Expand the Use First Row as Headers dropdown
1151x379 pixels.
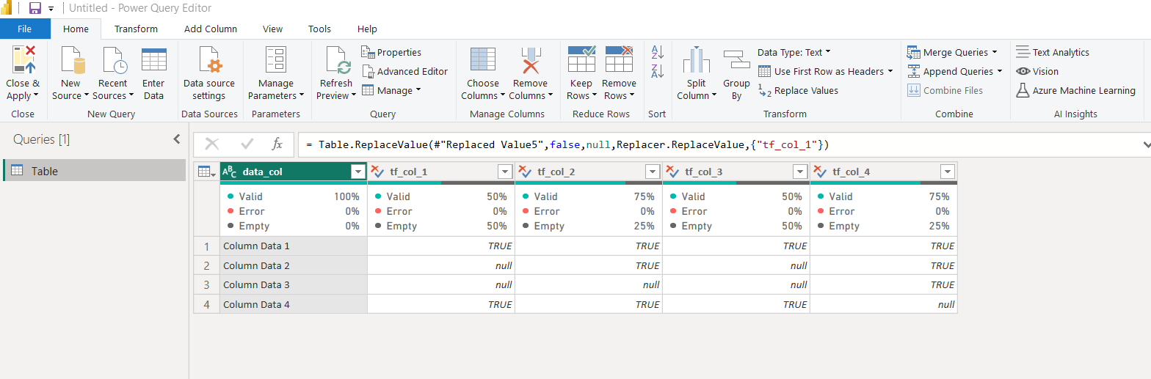(890, 71)
